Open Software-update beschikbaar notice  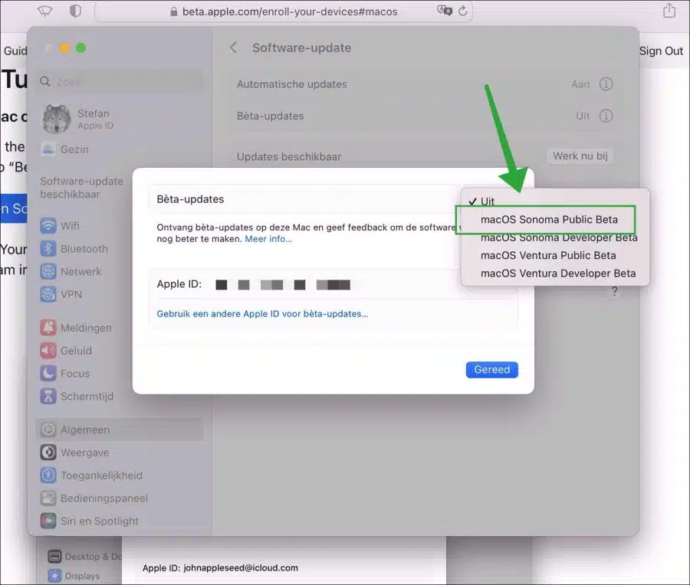pos(81,188)
